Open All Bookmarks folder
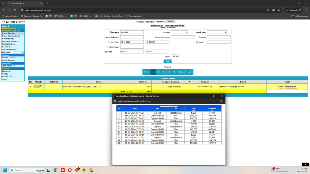Viewport: 310px width, 174px height. tap(299, 16)
